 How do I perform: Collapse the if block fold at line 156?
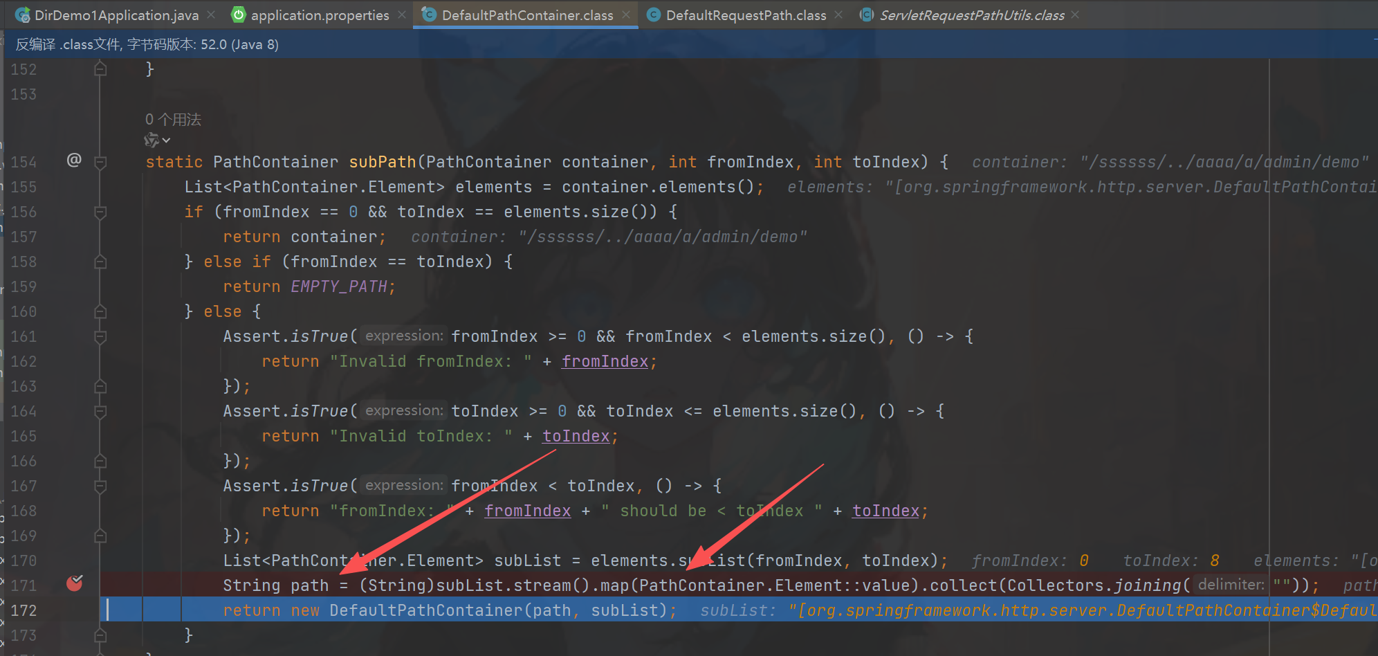click(x=100, y=212)
